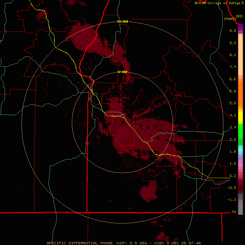Click the 50 NMI range ring label

(122, 72)
